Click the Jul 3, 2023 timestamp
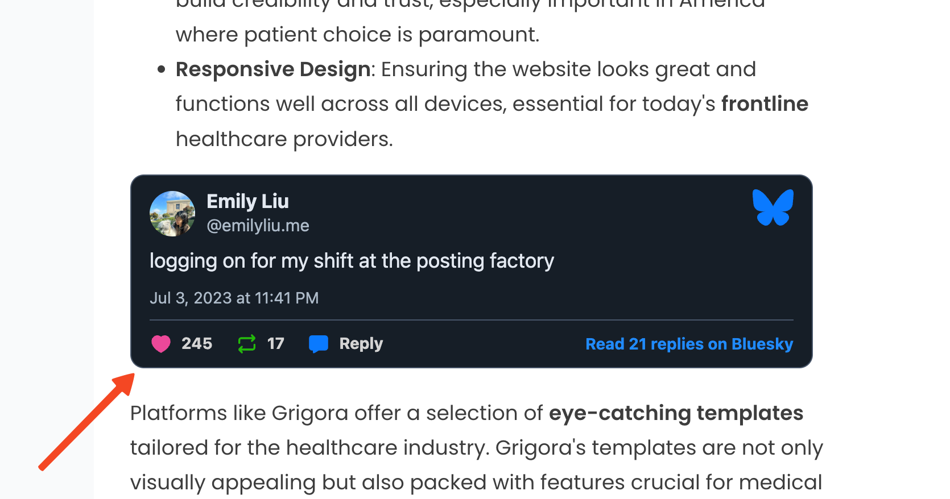 click(234, 298)
